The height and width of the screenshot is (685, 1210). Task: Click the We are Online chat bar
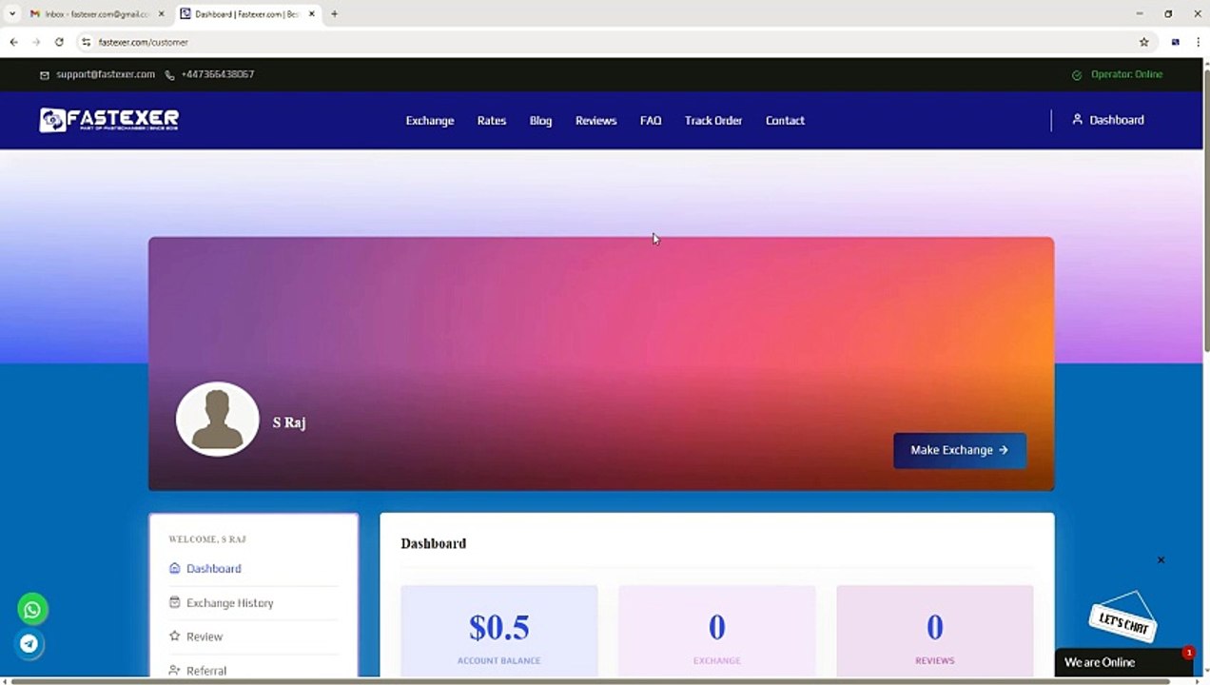(x=1123, y=662)
